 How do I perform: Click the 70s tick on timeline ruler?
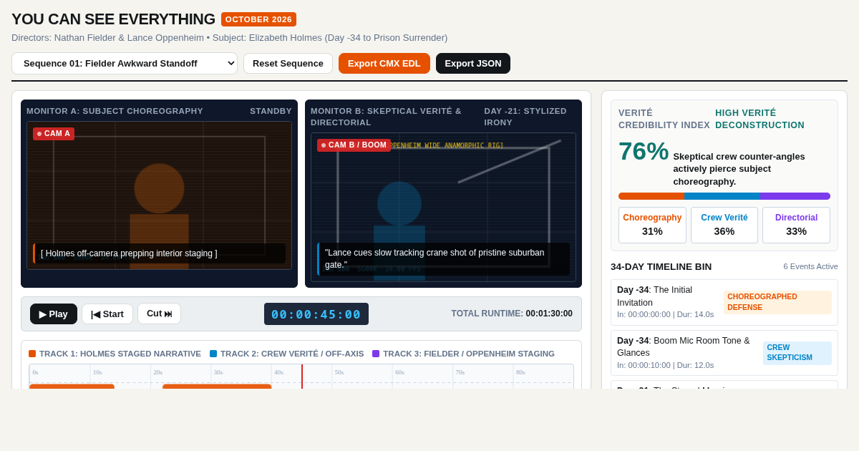click(x=460, y=372)
